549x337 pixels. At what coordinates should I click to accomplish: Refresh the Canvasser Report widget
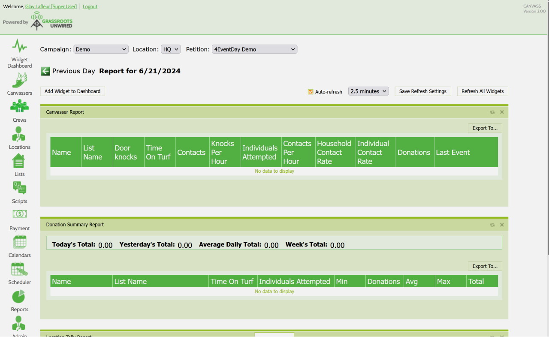pos(492,112)
